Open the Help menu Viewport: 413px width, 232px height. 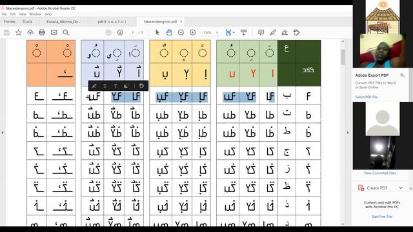48,14
